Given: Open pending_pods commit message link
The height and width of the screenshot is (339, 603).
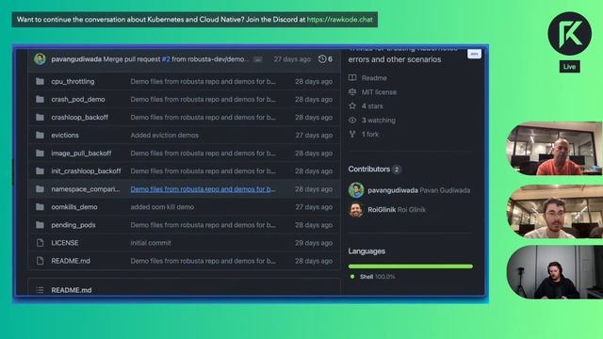Looking at the screenshot, I should pyautogui.click(x=204, y=225).
